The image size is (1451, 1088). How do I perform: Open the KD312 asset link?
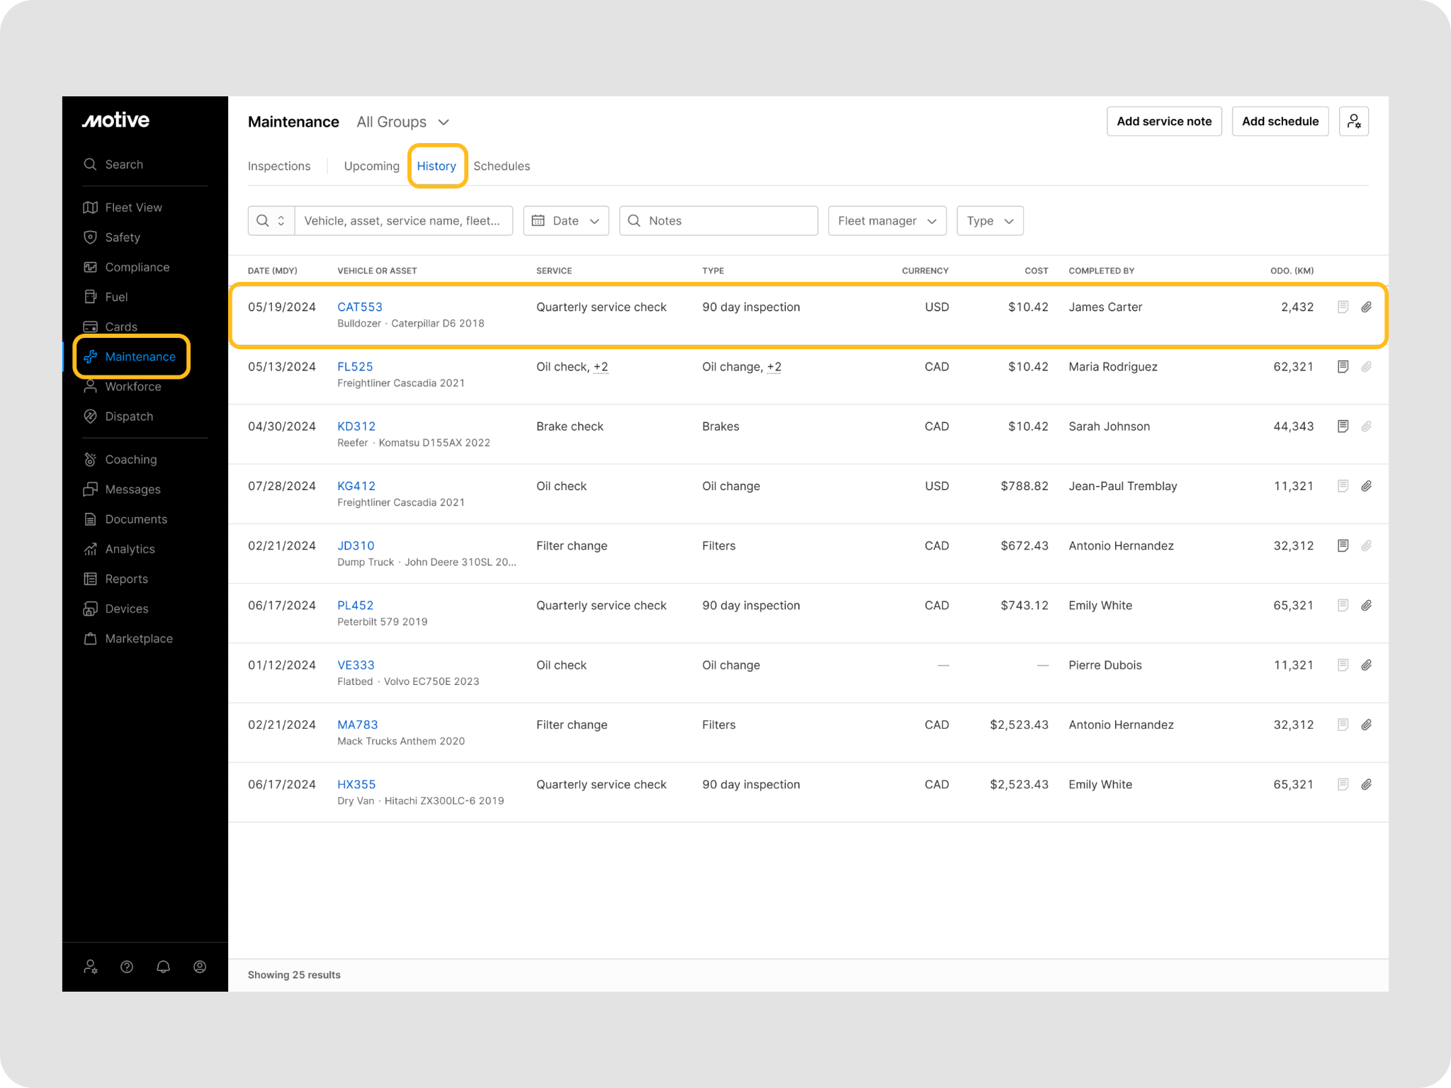[356, 426]
